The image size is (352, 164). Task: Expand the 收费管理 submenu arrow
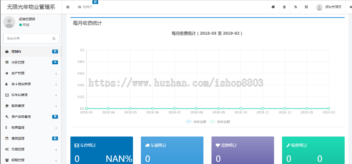click(x=56, y=128)
